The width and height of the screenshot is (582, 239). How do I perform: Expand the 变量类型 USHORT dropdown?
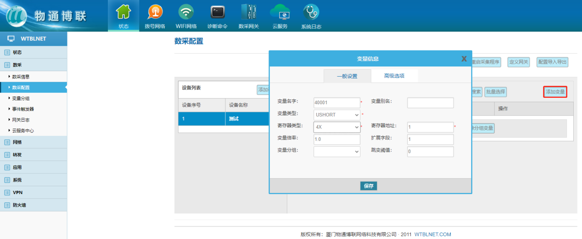[337, 115]
